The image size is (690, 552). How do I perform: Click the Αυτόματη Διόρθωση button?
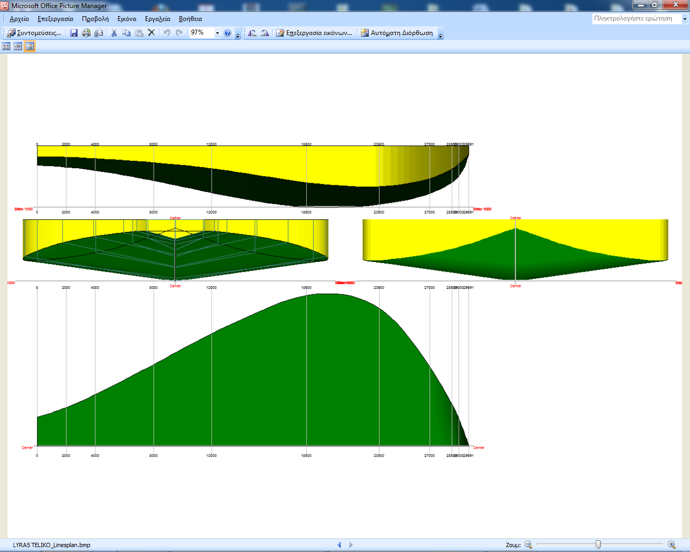[x=396, y=33]
